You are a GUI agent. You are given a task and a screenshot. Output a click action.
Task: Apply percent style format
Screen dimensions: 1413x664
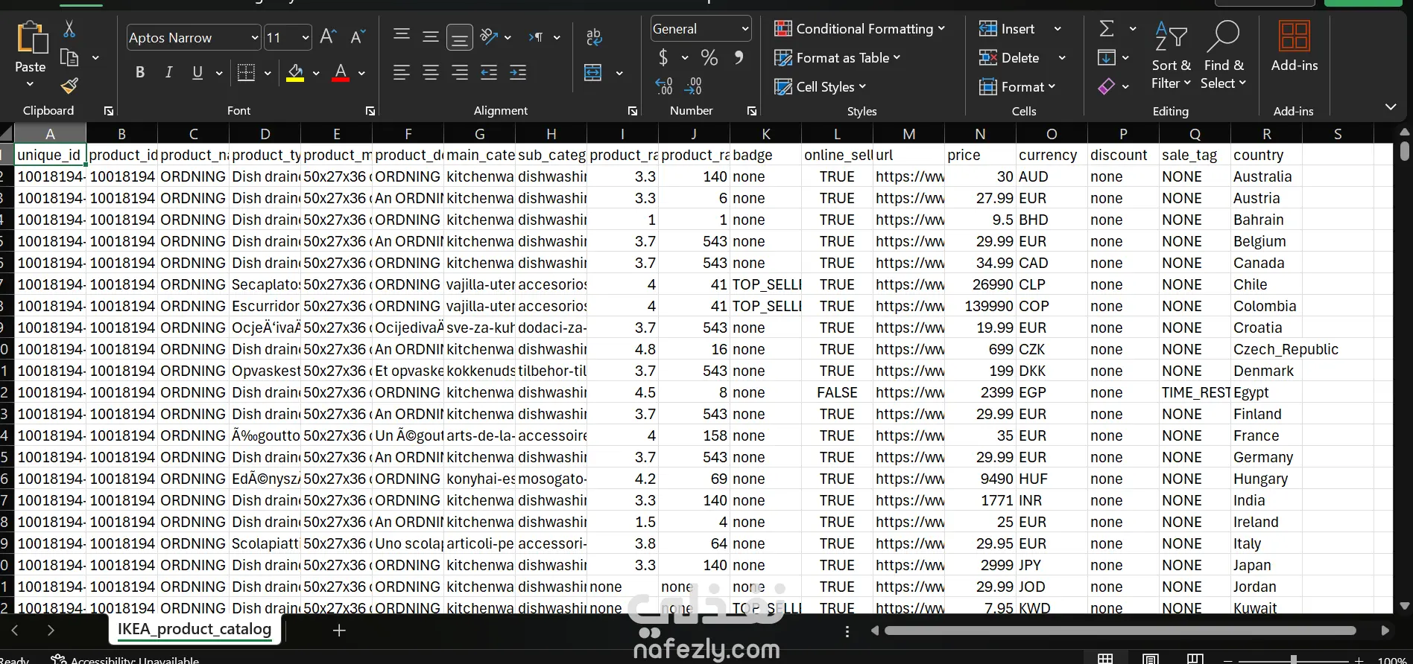coord(709,57)
